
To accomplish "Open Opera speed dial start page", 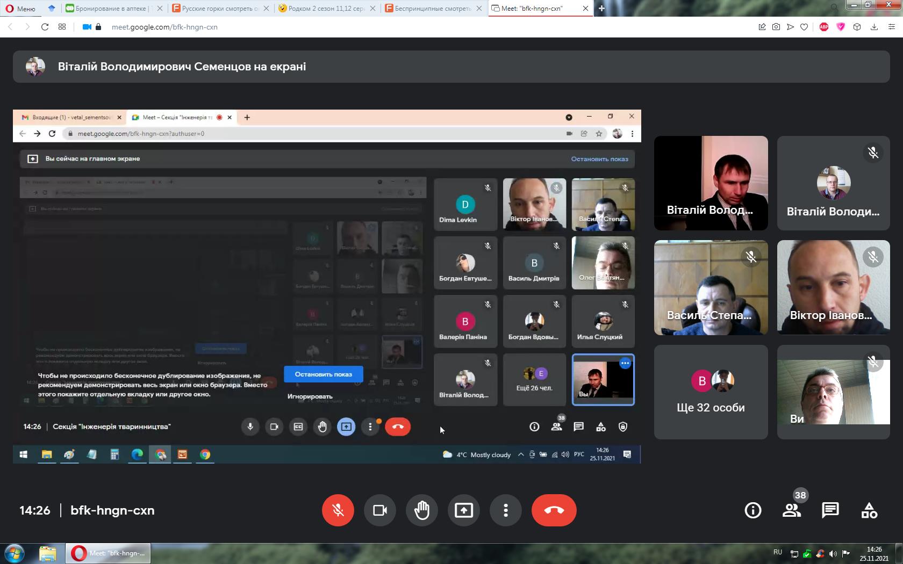I will (62, 27).
